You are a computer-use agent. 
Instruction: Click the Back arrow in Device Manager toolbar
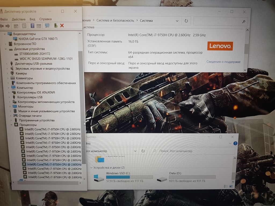tap(2, 26)
